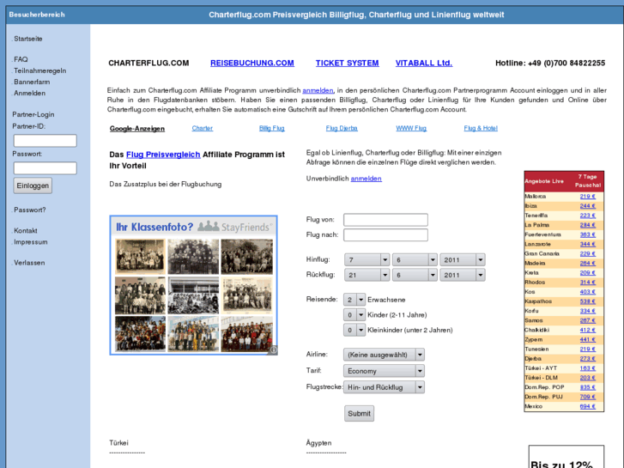The image size is (624, 468).
Task: Click the Billig Flug ad link
Action: pyautogui.click(x=272, y=128)
